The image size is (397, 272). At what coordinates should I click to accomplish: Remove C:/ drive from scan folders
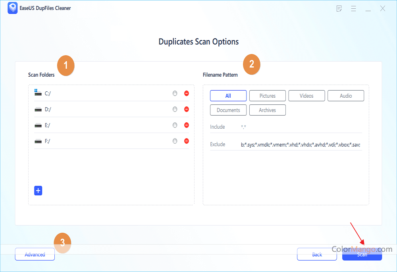pos(187,93)
